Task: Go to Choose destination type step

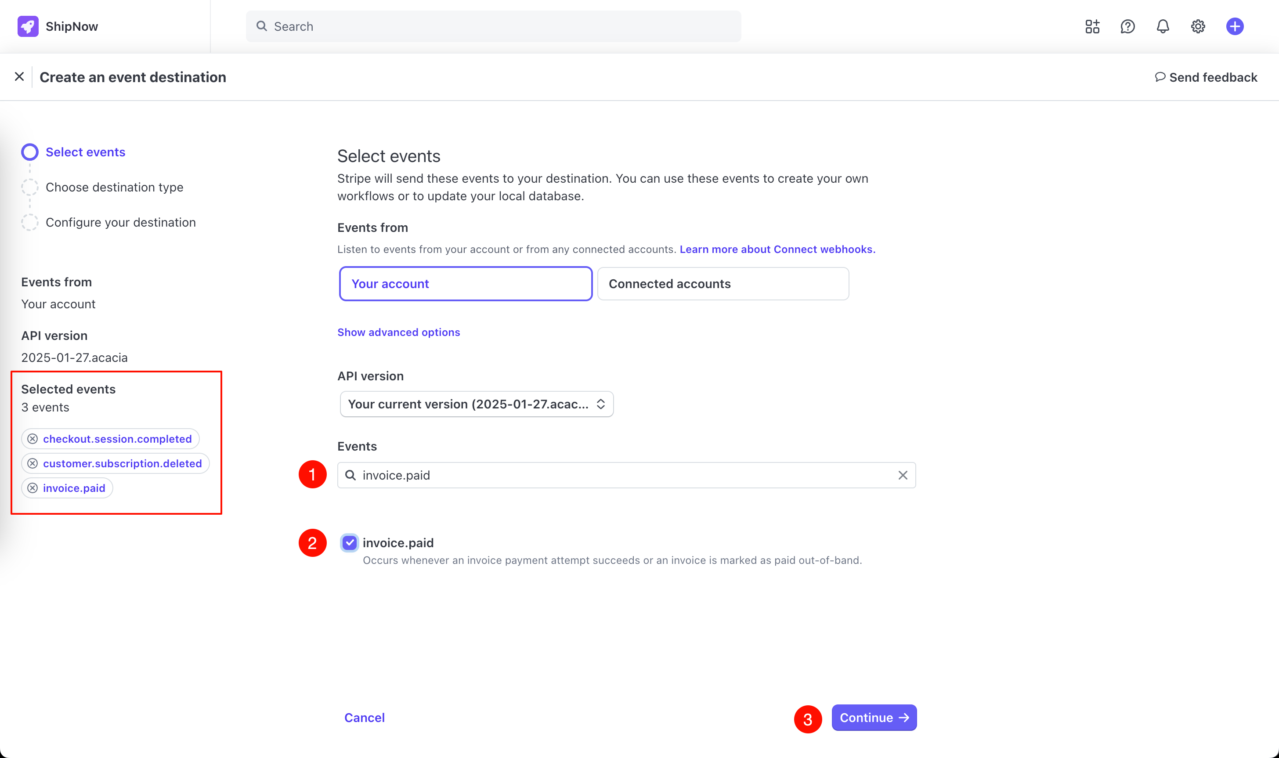Action: coord(114,187)
